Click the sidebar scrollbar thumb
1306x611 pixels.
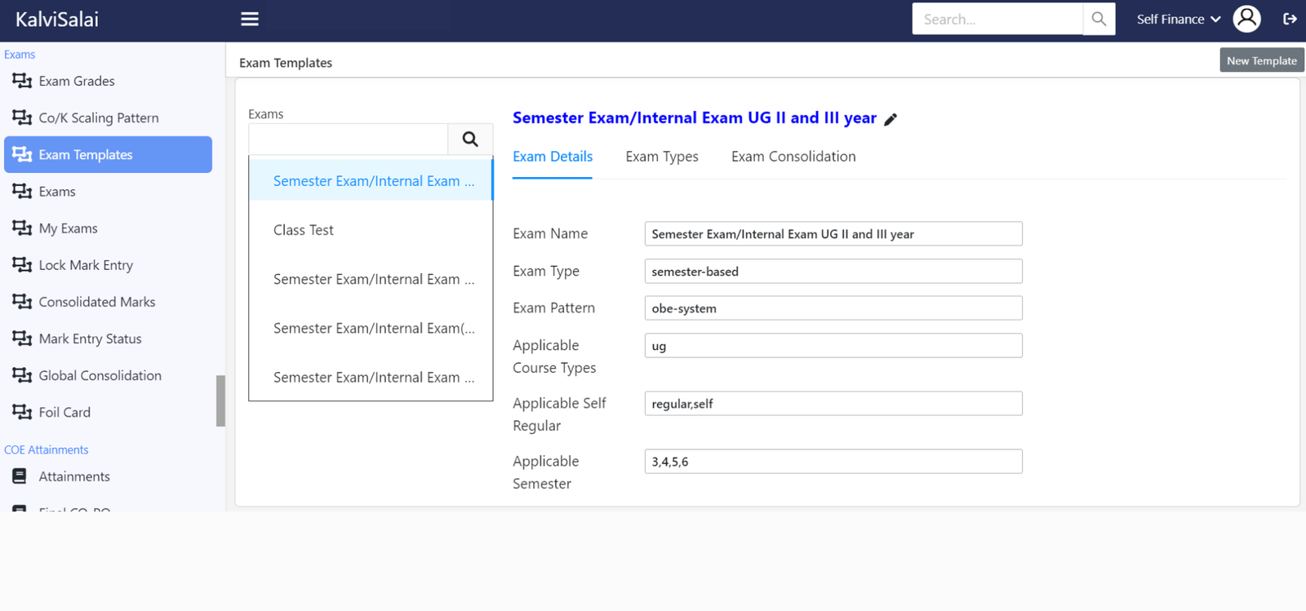coord(220,401)
